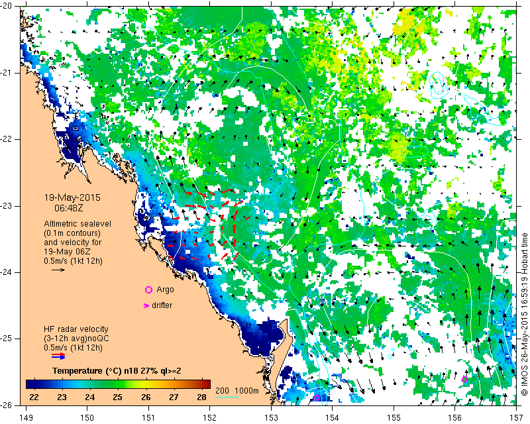Click the 0.5m/s text under the altimetric legend

[73, 261]
